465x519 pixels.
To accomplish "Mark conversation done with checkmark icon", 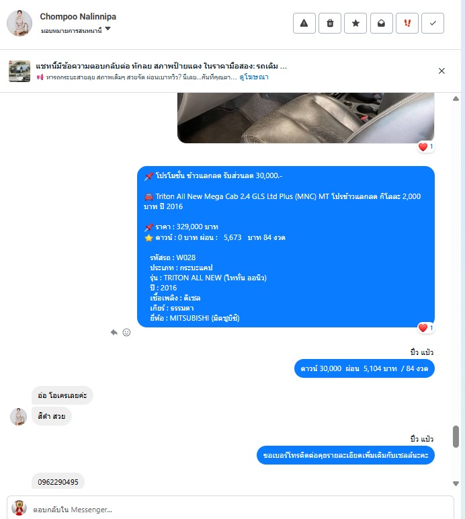I will pyautogui.click(x=433, y=23).
